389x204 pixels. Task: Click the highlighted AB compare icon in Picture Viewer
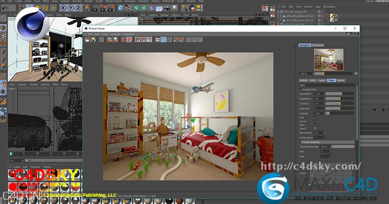coord(129,39)
